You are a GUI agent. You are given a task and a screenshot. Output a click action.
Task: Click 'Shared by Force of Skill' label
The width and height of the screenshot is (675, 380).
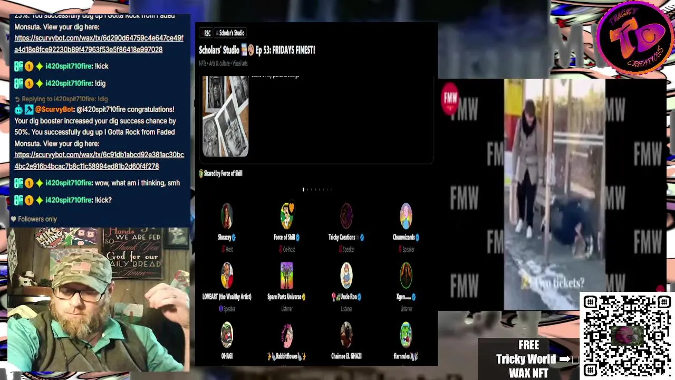(220, 173)
